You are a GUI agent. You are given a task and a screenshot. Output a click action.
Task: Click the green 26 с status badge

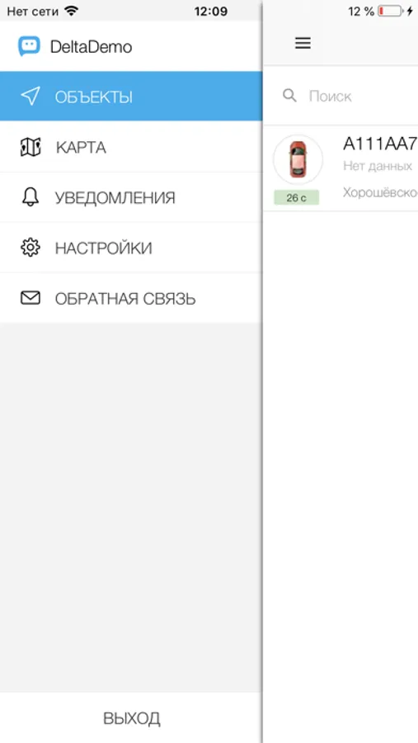(x=296, y=197)
